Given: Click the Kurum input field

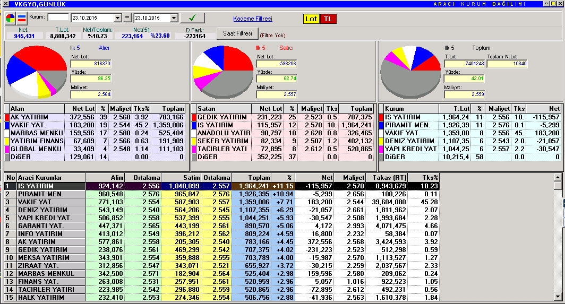Looking at the screenshot, I should tap(58, 18).
